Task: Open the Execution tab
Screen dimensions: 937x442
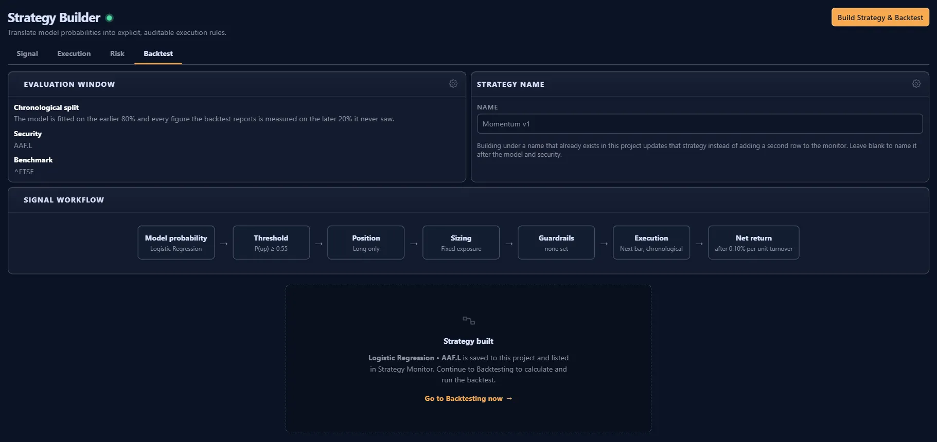Action: click(x=74, y=53)
